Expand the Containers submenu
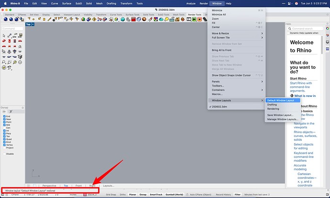The image size is (330, 198). (237, 90)
